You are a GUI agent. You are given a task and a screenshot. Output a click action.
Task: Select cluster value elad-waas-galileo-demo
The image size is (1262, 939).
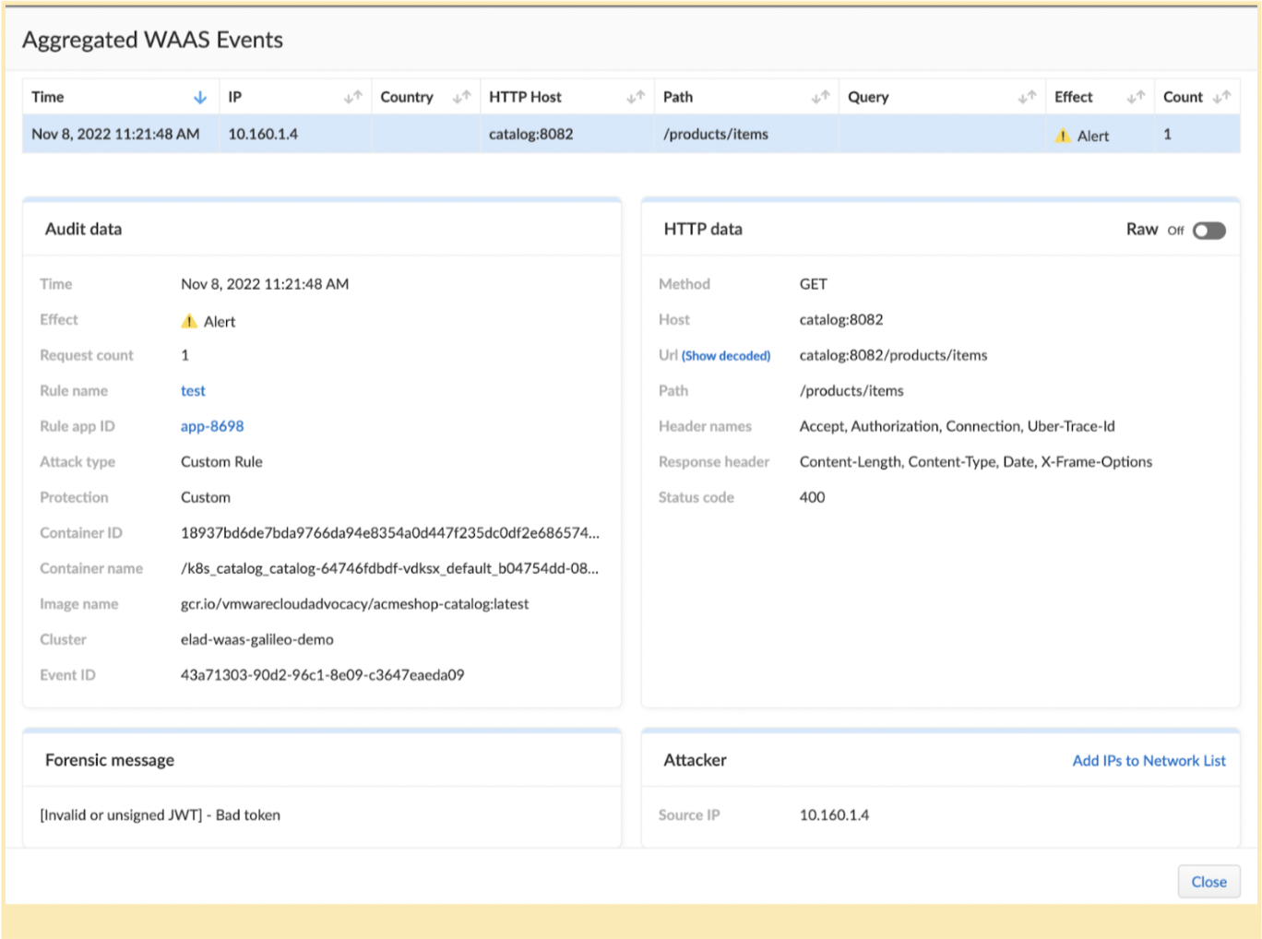(257, 639)
